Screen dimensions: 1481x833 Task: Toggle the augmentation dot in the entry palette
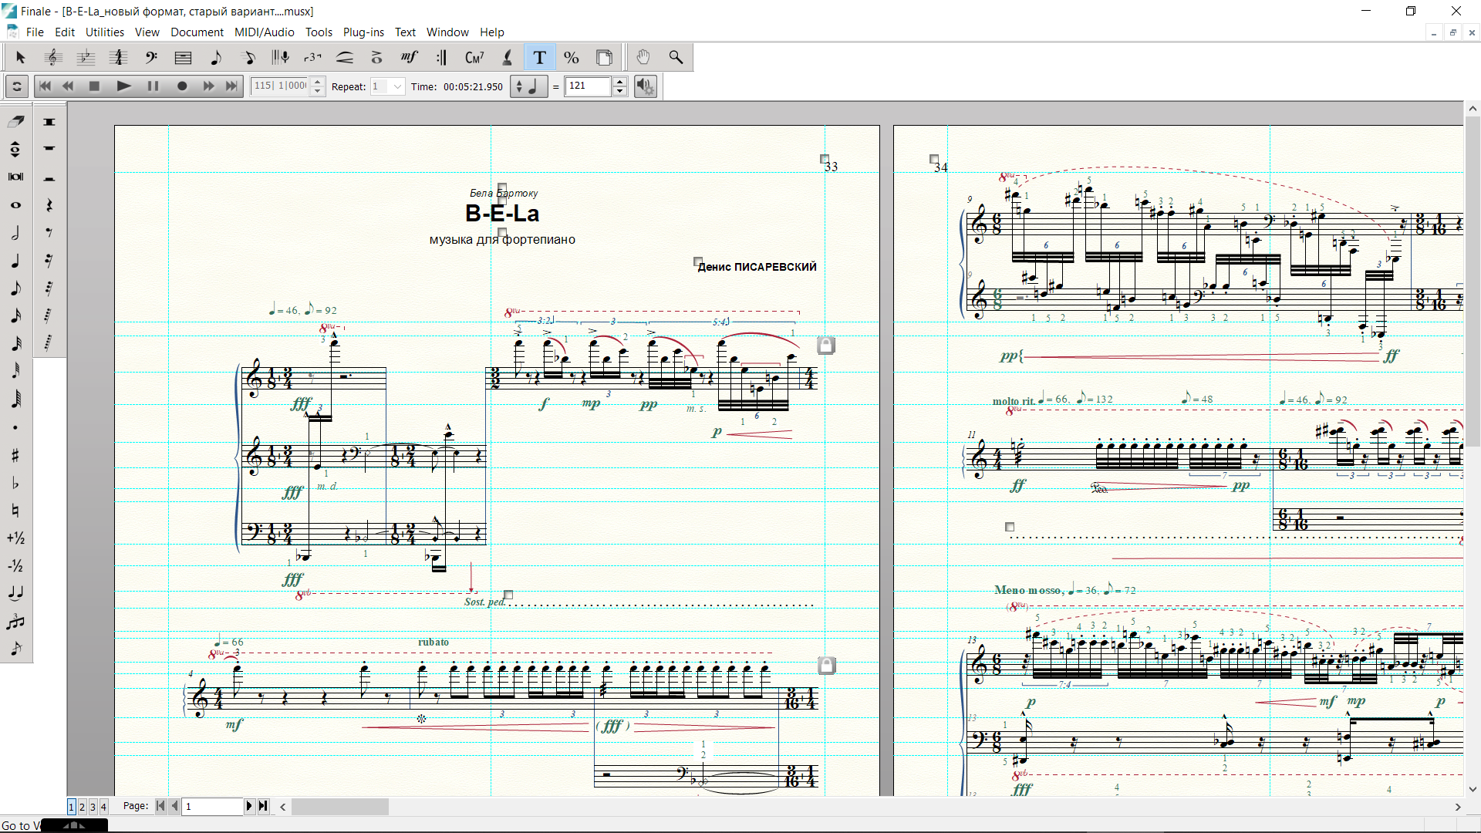(15, 427)
